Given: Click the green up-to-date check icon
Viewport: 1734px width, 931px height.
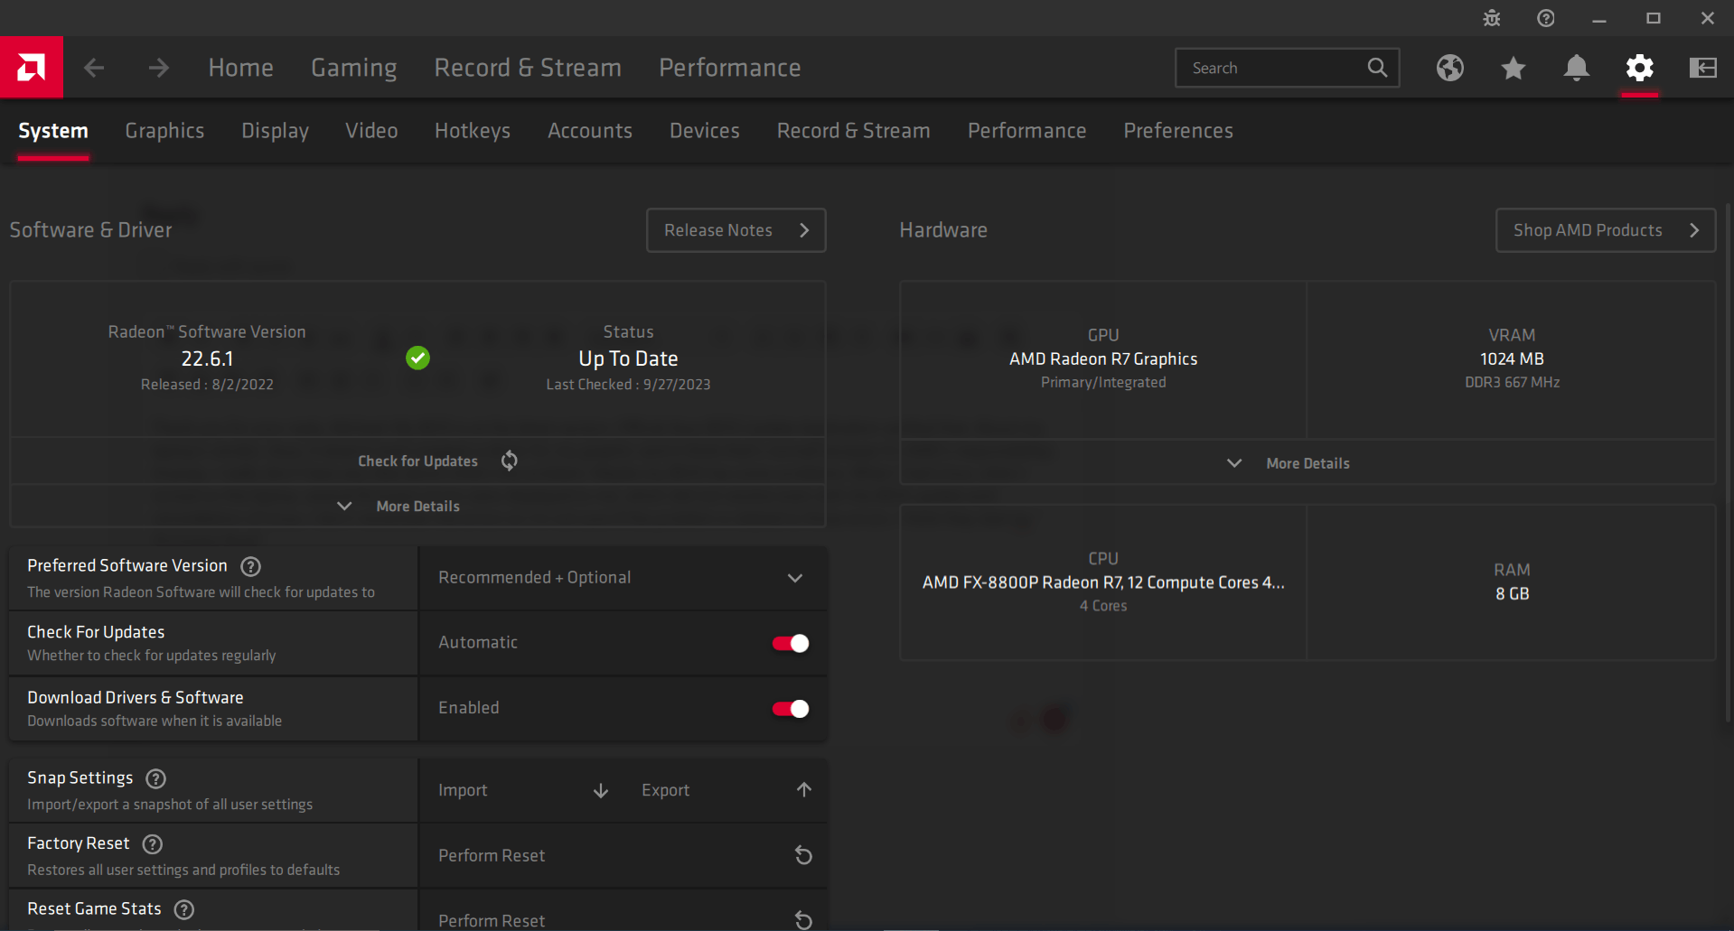Looking at the screenshot, I should [417, 358].
